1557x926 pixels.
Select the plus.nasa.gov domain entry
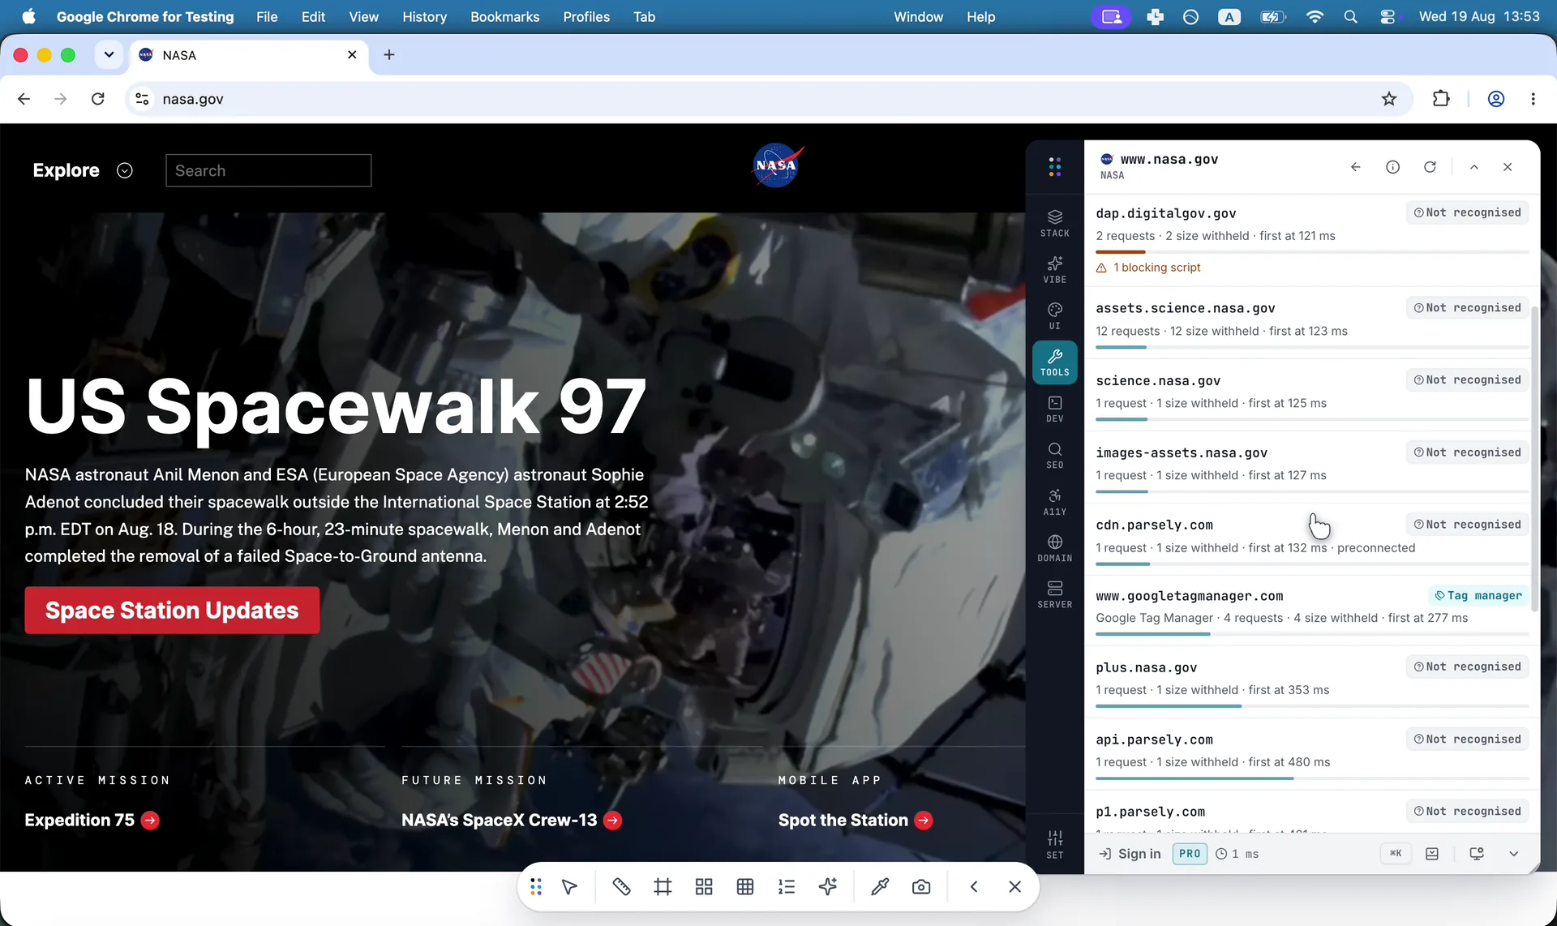pyautogui.click(x=1311, y=681)
